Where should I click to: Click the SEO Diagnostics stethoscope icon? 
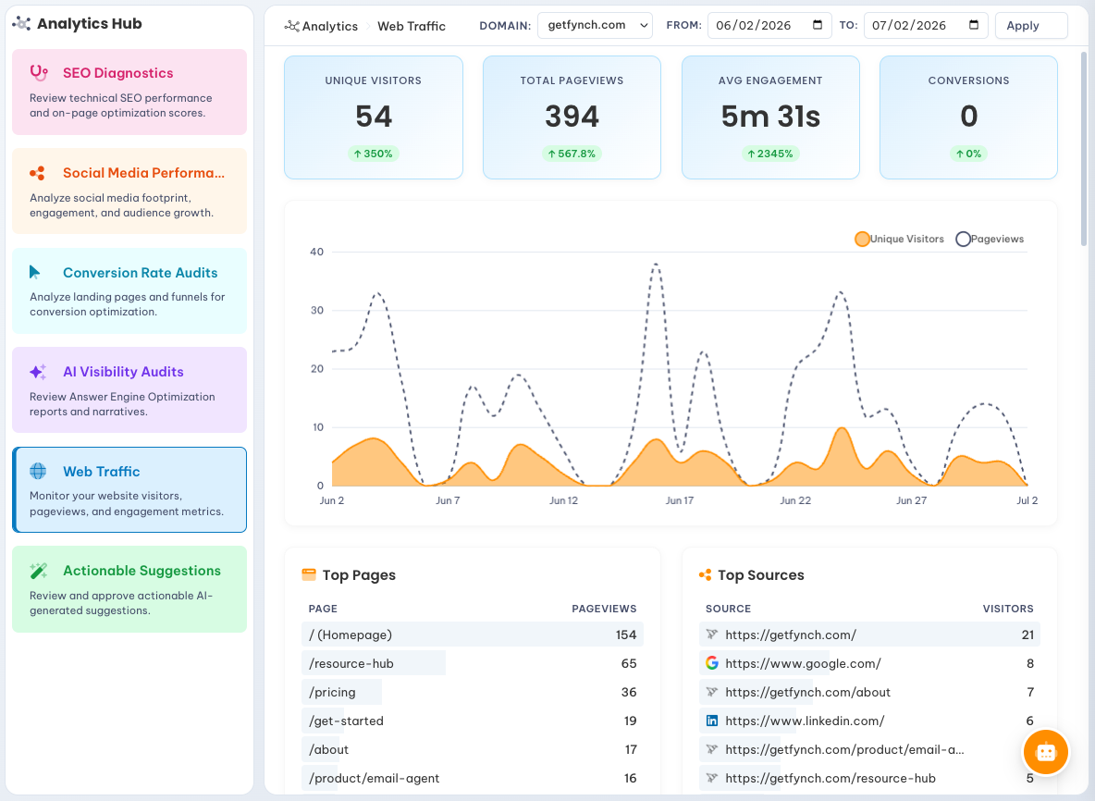[x=39, y=73]
